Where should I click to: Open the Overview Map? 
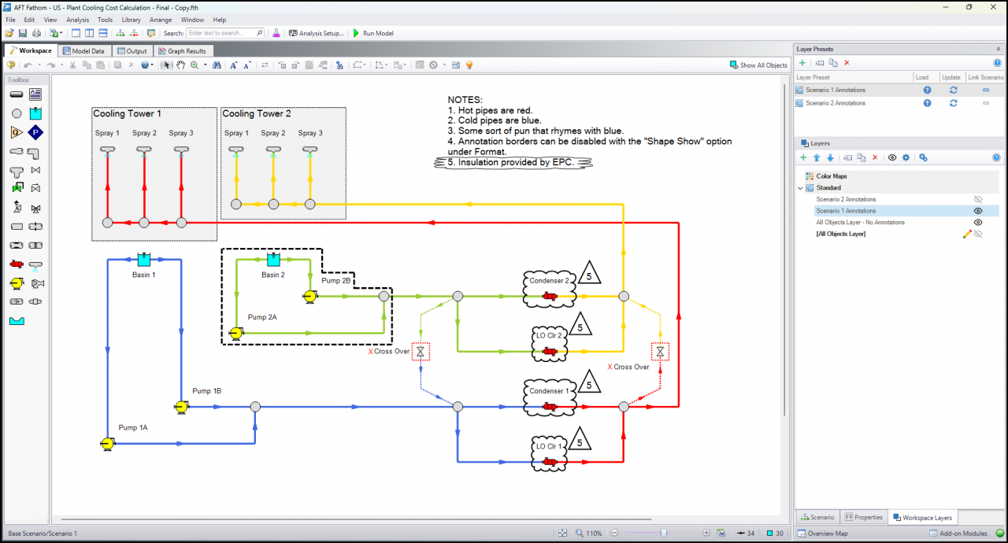click(822, 534)
